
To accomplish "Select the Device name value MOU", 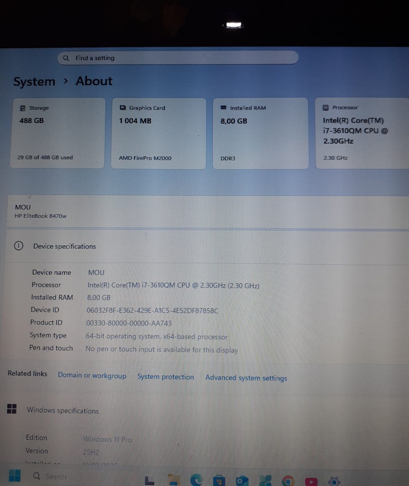I will (96, 272).
